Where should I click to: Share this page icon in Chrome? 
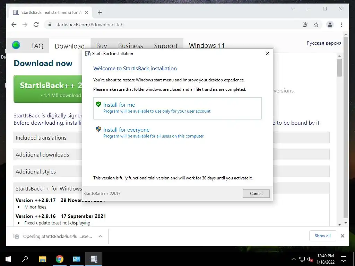[x=305, y=25]
